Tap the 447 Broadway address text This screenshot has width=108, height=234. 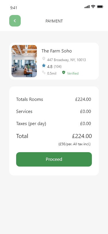66,60
